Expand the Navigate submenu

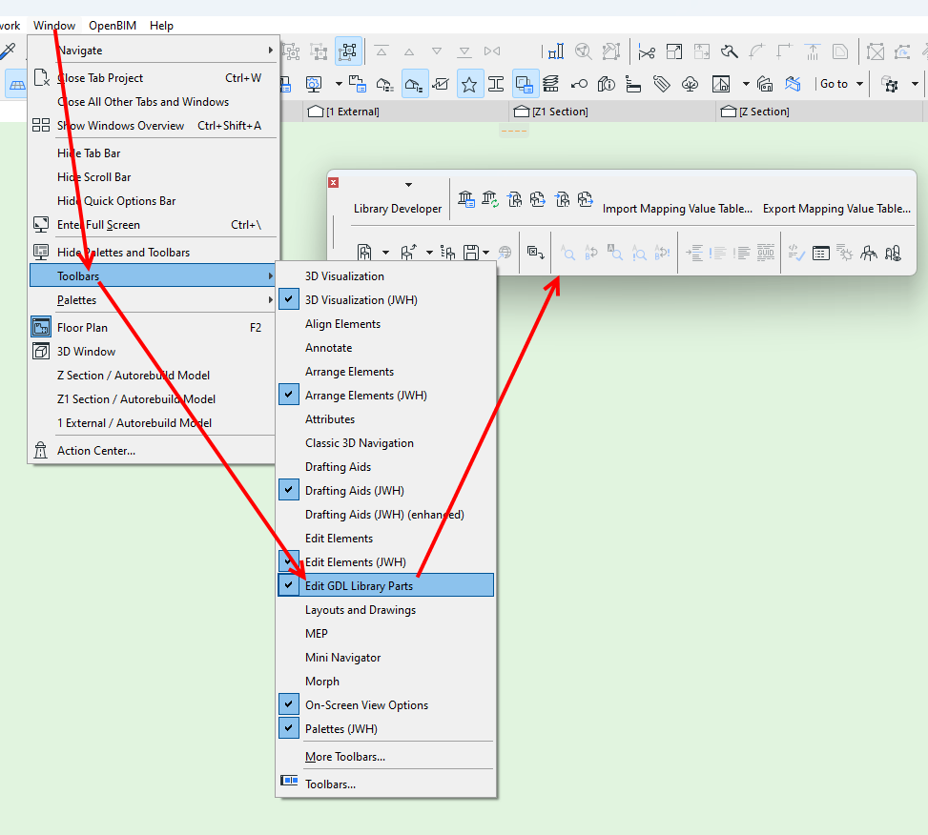point(153,51)
